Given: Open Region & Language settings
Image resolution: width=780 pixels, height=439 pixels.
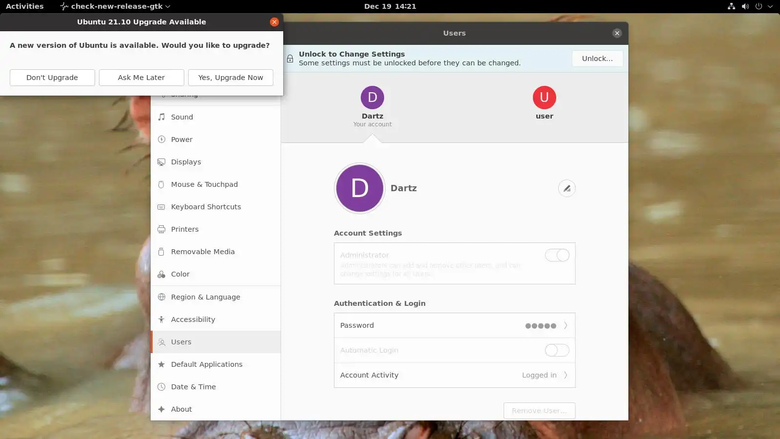Looking at the screenshot, I should pos(215,297).
